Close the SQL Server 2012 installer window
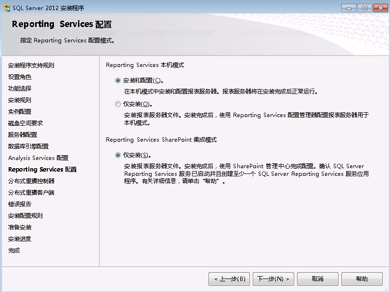The width and height of the screenshot is (390, 292). click(380, 8)
